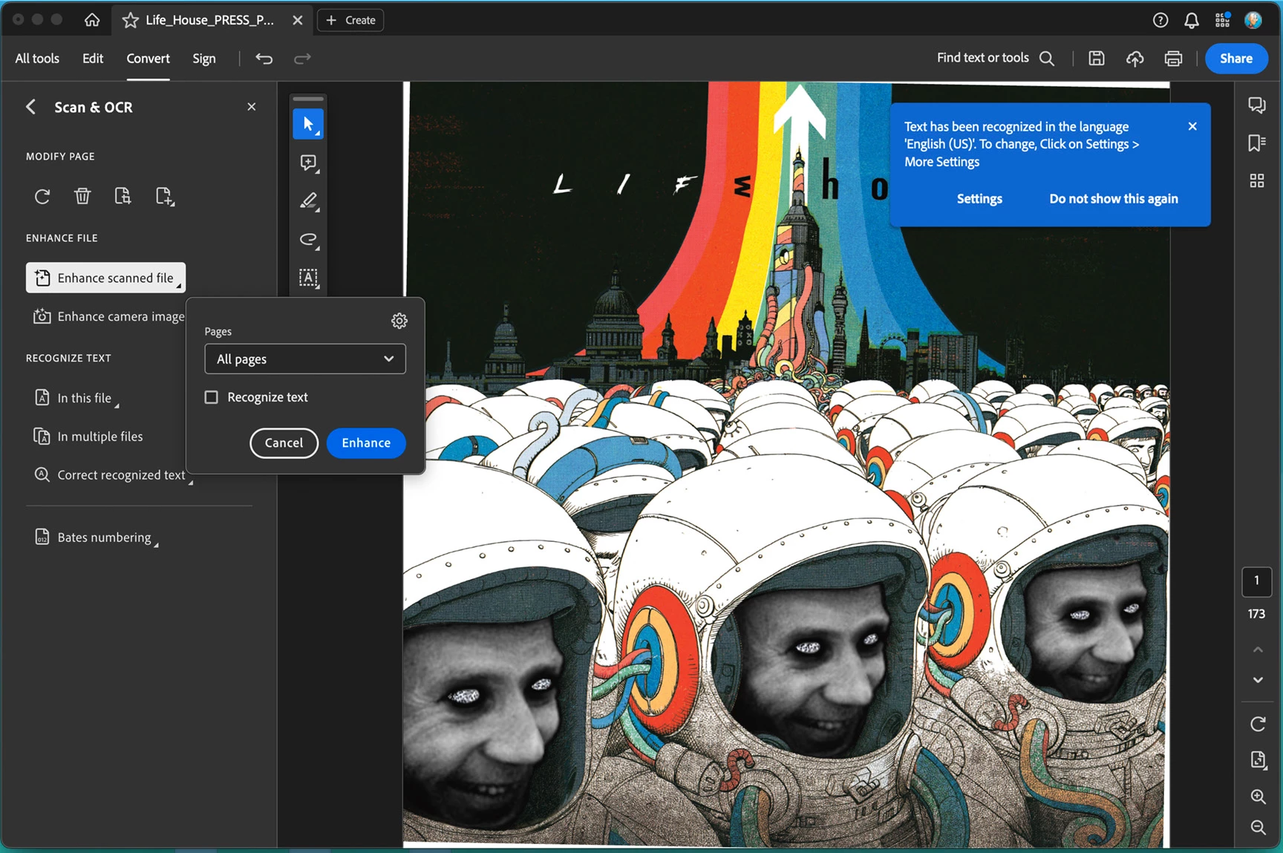
Task: Select the add comment tool
Action: pos(308,163)
